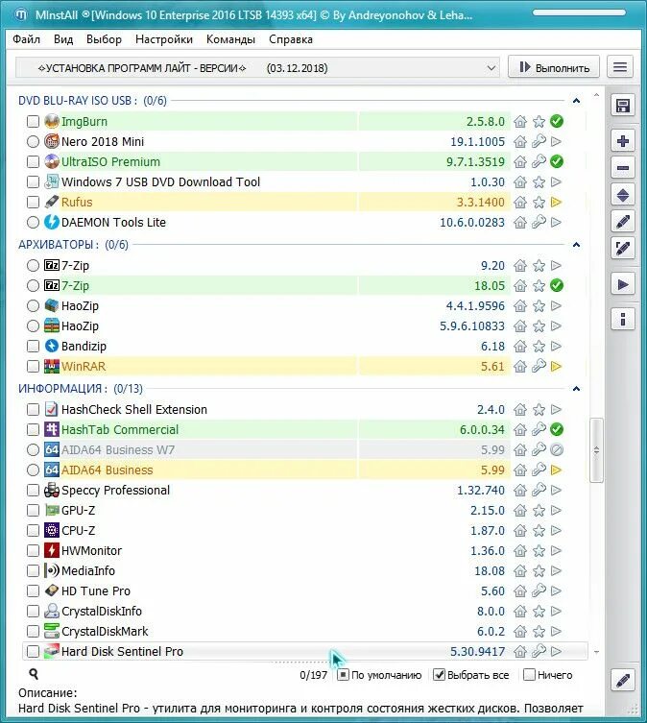The height and width of the screenshot is (723, 647).
Task: Click yellow play icon in Rufus row
Action: pyautogui.click(x=556, y=202)
